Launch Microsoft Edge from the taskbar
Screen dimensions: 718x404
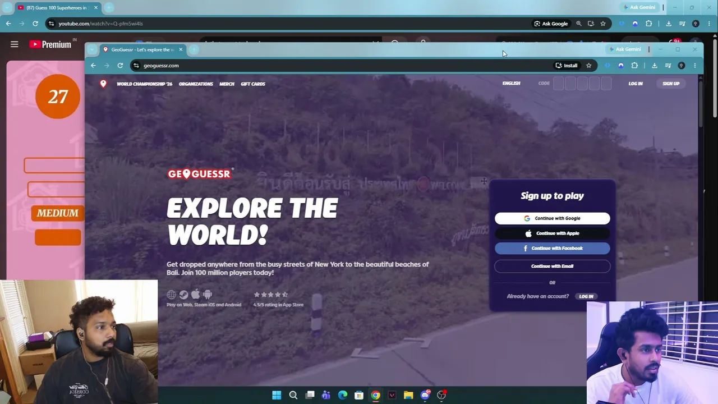tap(343, 395)
